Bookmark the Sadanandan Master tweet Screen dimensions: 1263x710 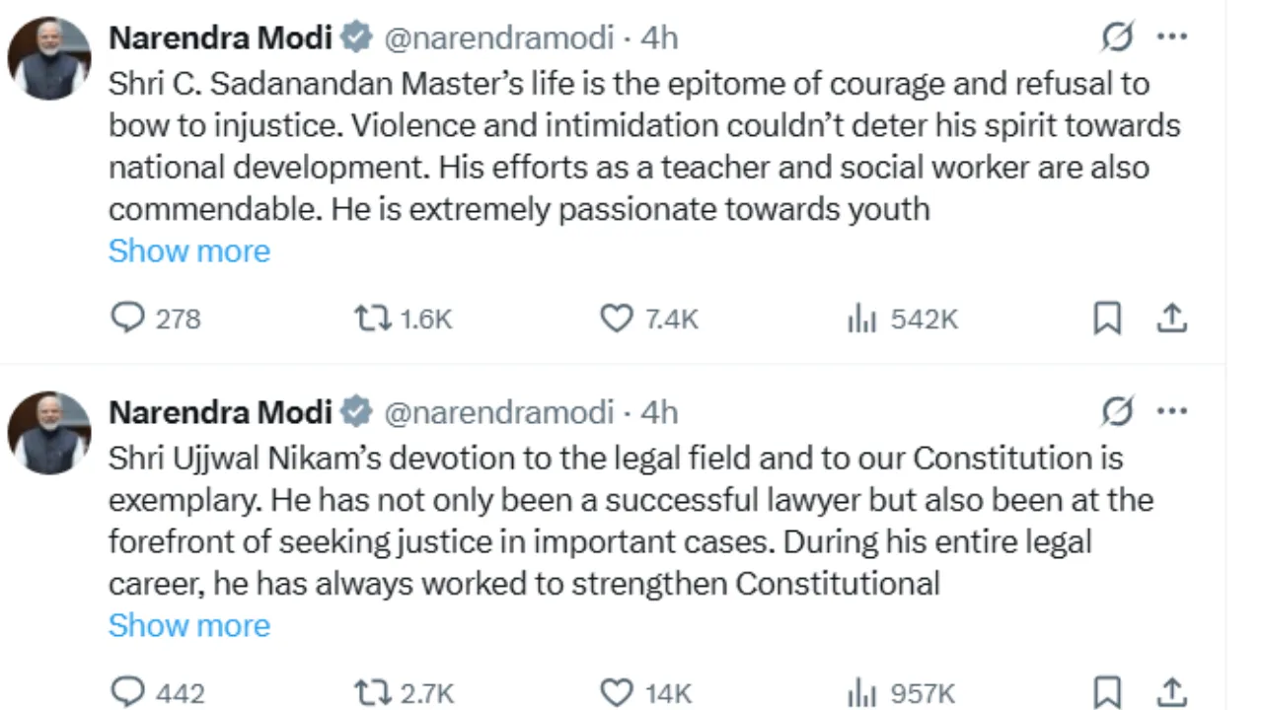pos(1107,318)
